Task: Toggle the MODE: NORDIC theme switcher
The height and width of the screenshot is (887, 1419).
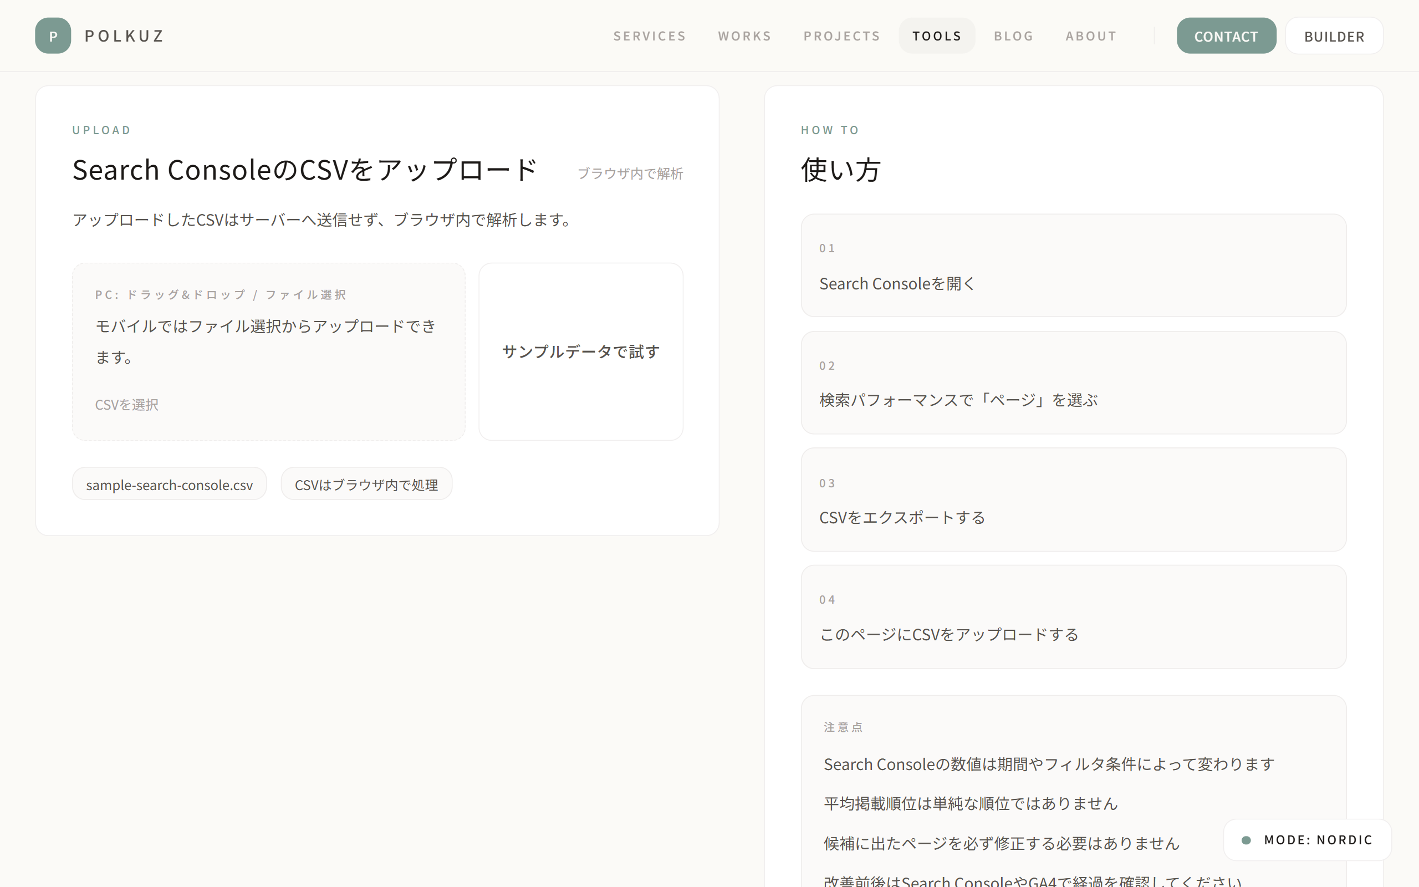Action: pos(1307,839)
